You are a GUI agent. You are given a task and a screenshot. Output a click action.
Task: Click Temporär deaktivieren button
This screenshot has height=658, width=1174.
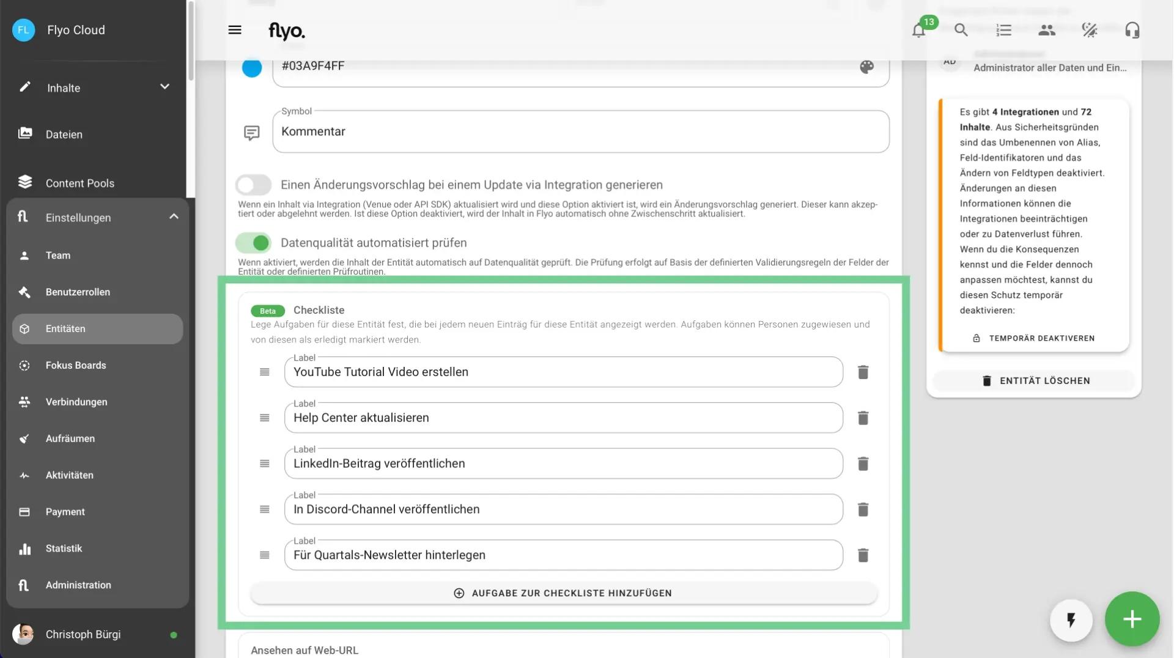[1034, 338]
